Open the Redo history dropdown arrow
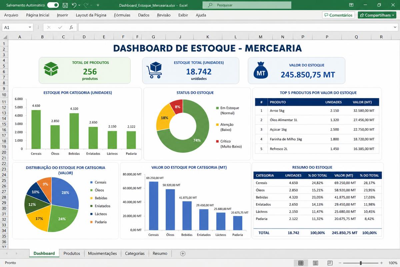 92,5
